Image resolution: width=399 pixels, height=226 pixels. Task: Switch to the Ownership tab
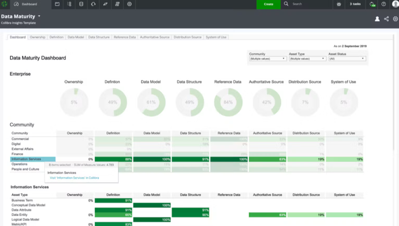pyautogui.click(x=37, y=37)
